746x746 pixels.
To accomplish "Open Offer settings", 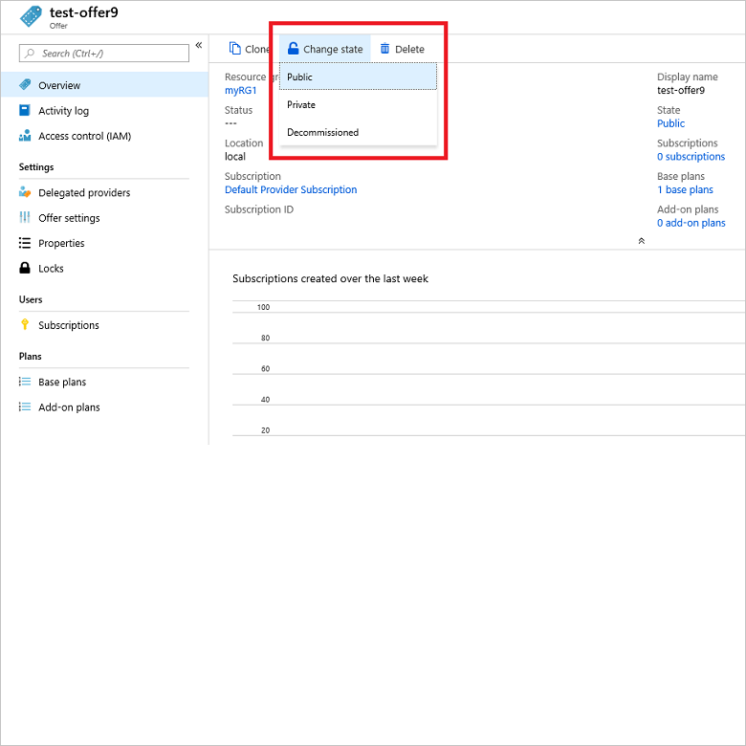I will pyautogui.click(x=104, y=217).
